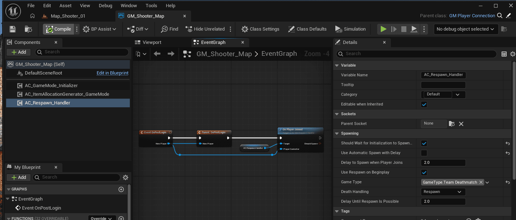Viewport: 516px width, 220px height.
Task: Open the Death Handling Respawn dropdown
Action: pos(443,192)
